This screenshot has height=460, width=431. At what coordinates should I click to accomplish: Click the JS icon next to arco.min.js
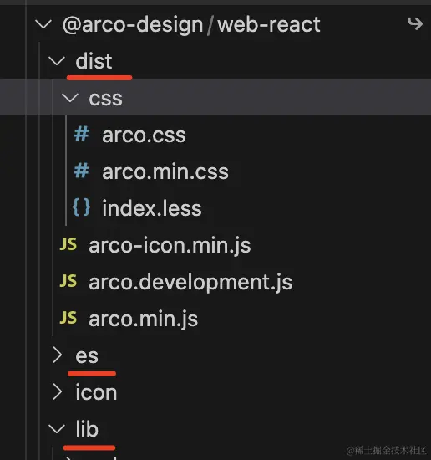pos(68,318)
